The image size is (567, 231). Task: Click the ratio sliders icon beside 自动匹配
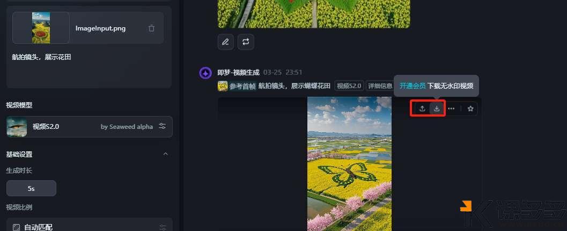163,227
